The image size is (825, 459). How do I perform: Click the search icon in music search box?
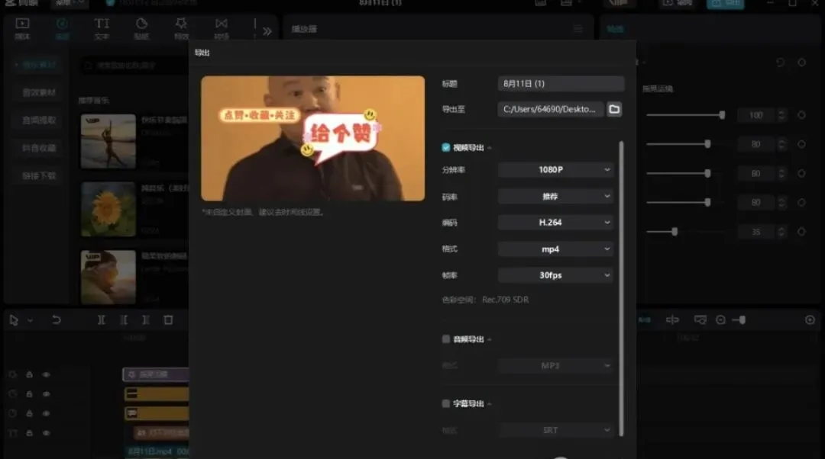click(89, 66)
